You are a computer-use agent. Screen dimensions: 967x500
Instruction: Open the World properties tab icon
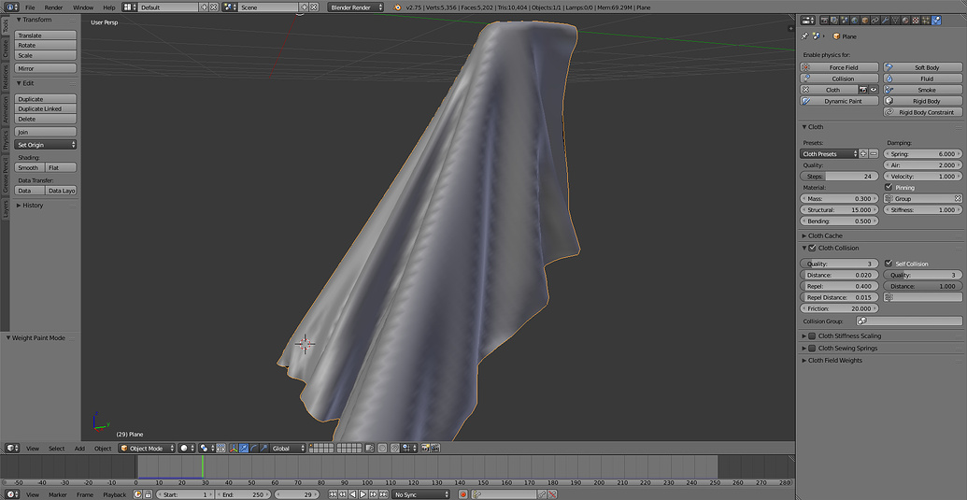click(x=855, y=21)
